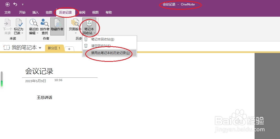
Task: Select the 新分区 1 section tab
Action: [54, 48]
